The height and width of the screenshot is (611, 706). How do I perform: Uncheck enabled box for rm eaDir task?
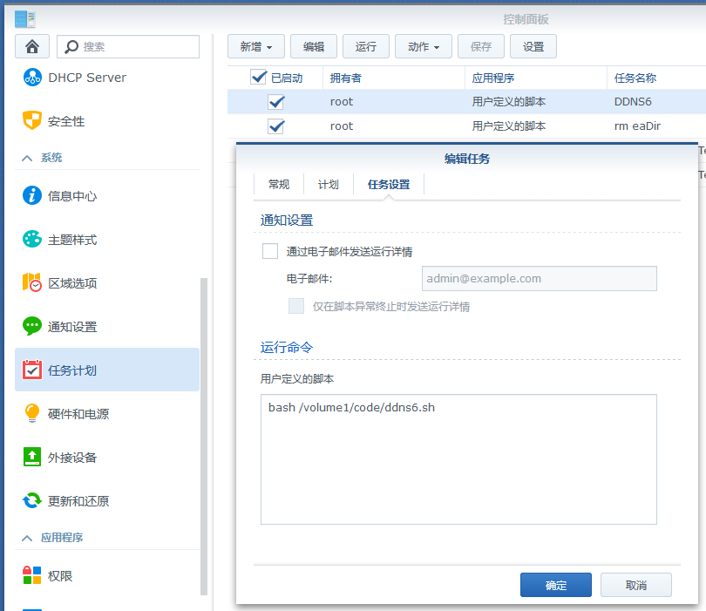point(276,126)
